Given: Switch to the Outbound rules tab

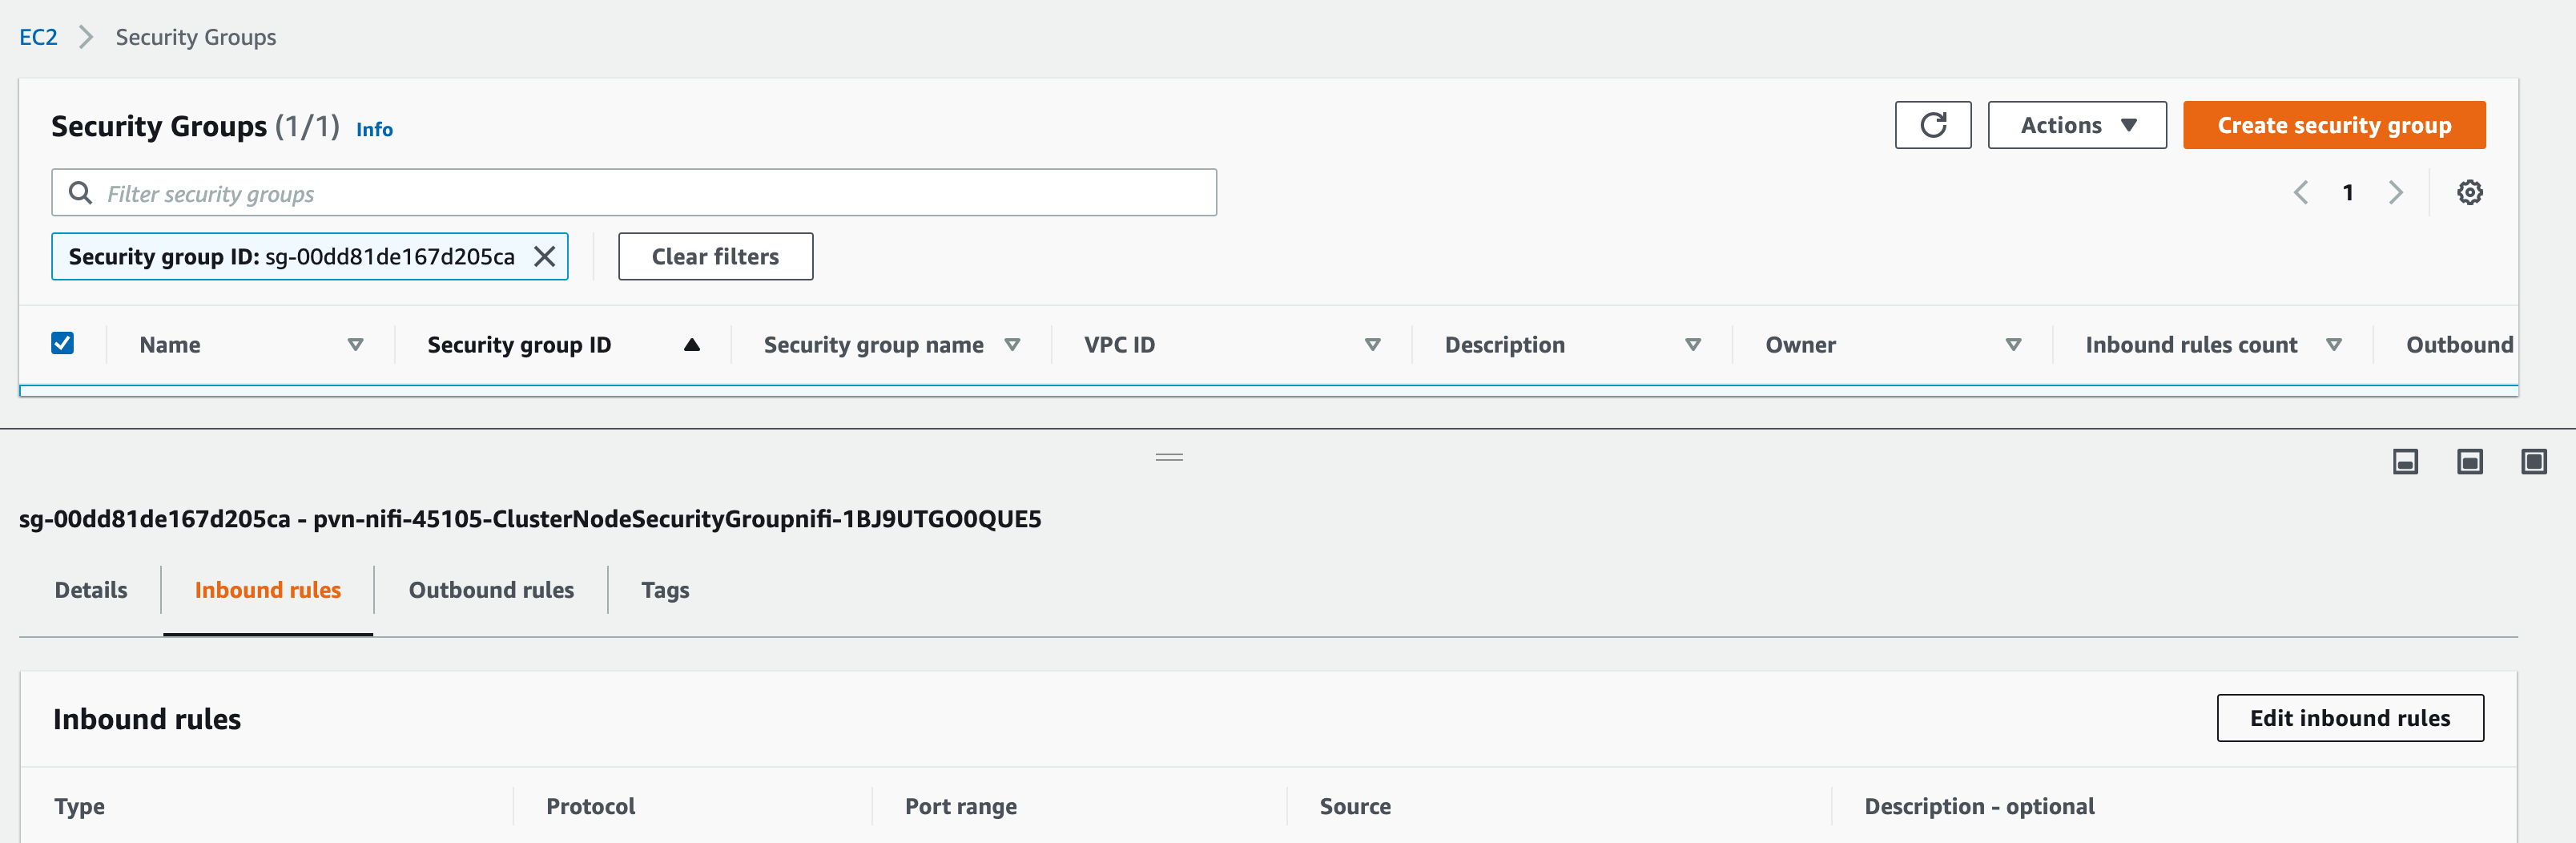Looking at the screenshot, I should [490, 590].
